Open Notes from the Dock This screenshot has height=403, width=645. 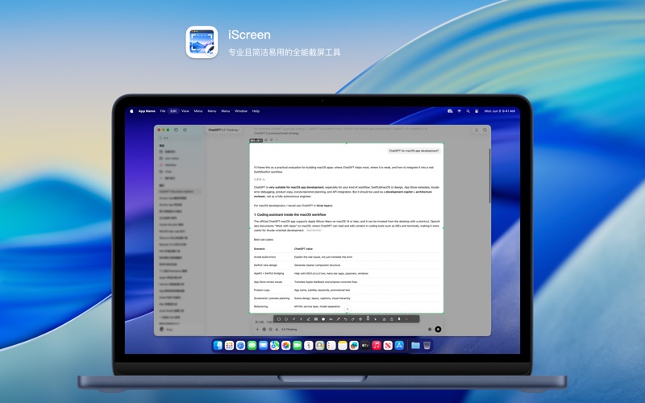point(343,346)
